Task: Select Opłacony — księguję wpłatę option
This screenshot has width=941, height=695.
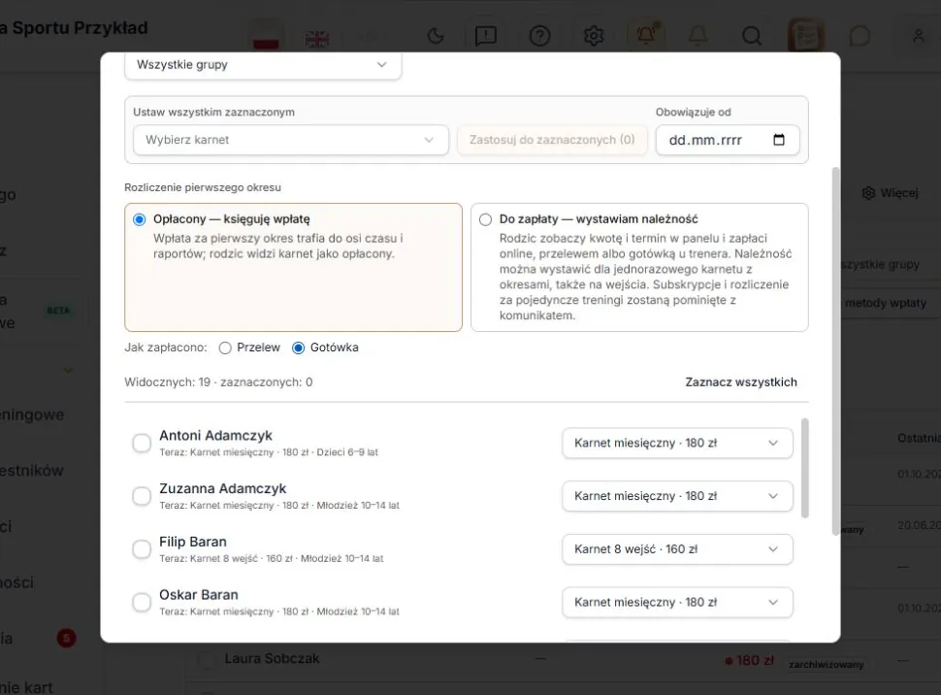Action: [x=294, y=267]
